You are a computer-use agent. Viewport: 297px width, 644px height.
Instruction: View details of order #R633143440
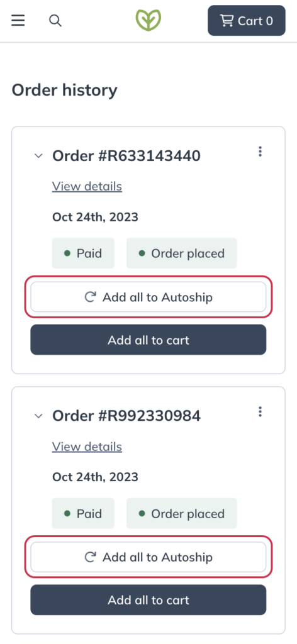pos(87,186)
